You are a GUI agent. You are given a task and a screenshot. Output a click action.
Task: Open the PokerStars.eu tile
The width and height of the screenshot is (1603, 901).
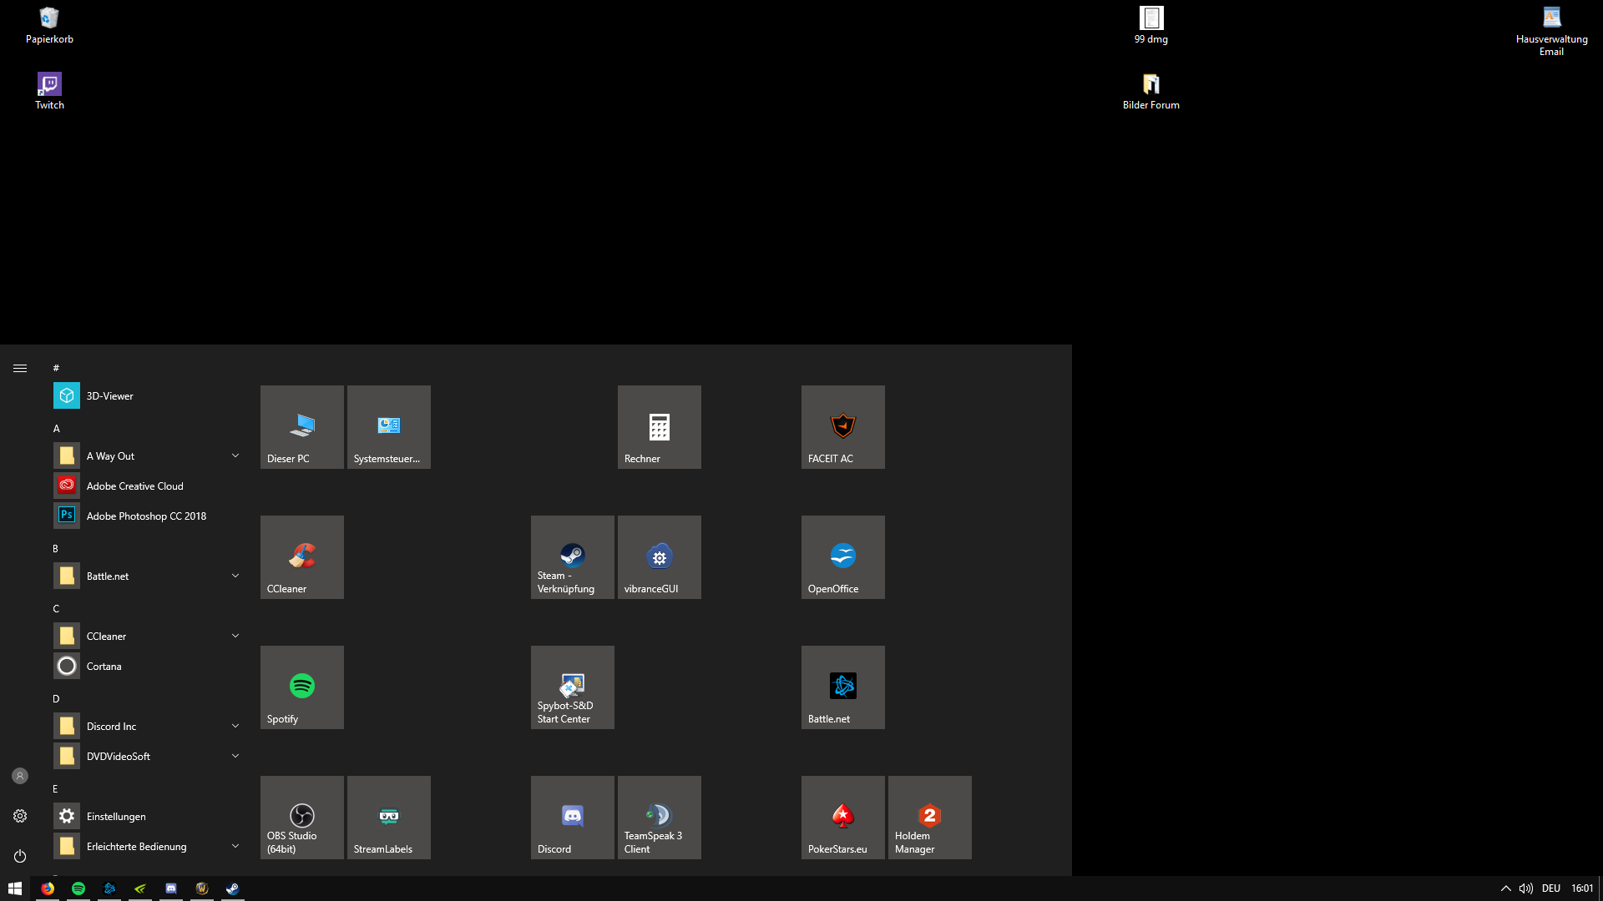point(843,818)
